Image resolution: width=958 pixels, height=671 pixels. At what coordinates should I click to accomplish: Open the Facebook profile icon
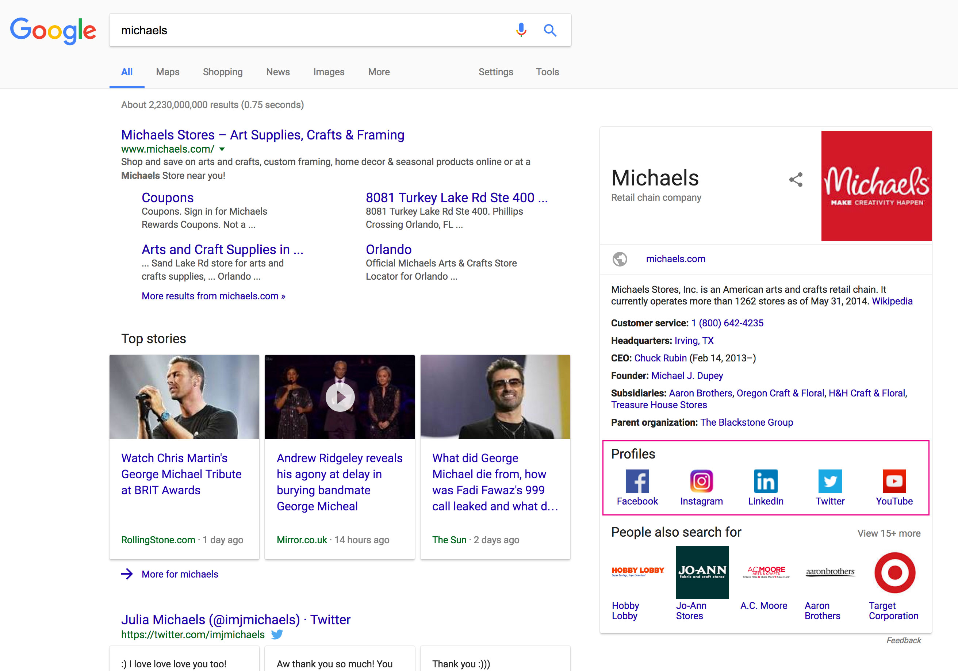pyautogui.click(x=637, y=481)
